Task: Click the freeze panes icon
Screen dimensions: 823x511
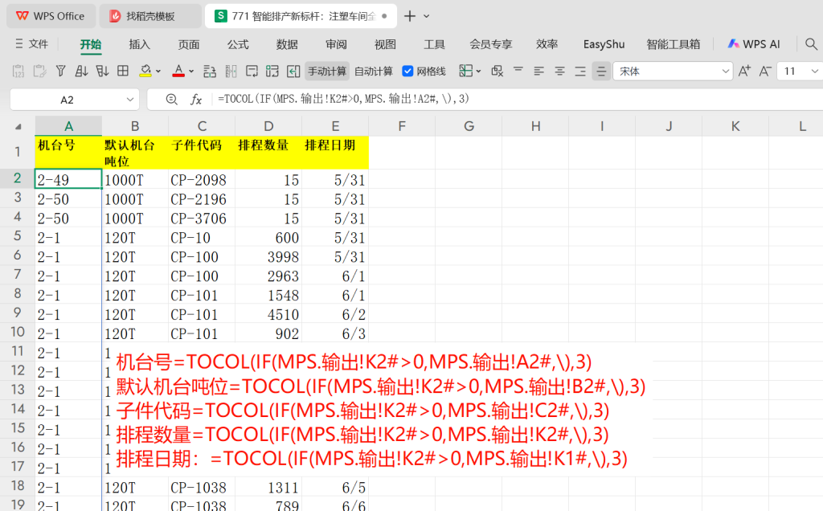Action: [x=465, y=71]
